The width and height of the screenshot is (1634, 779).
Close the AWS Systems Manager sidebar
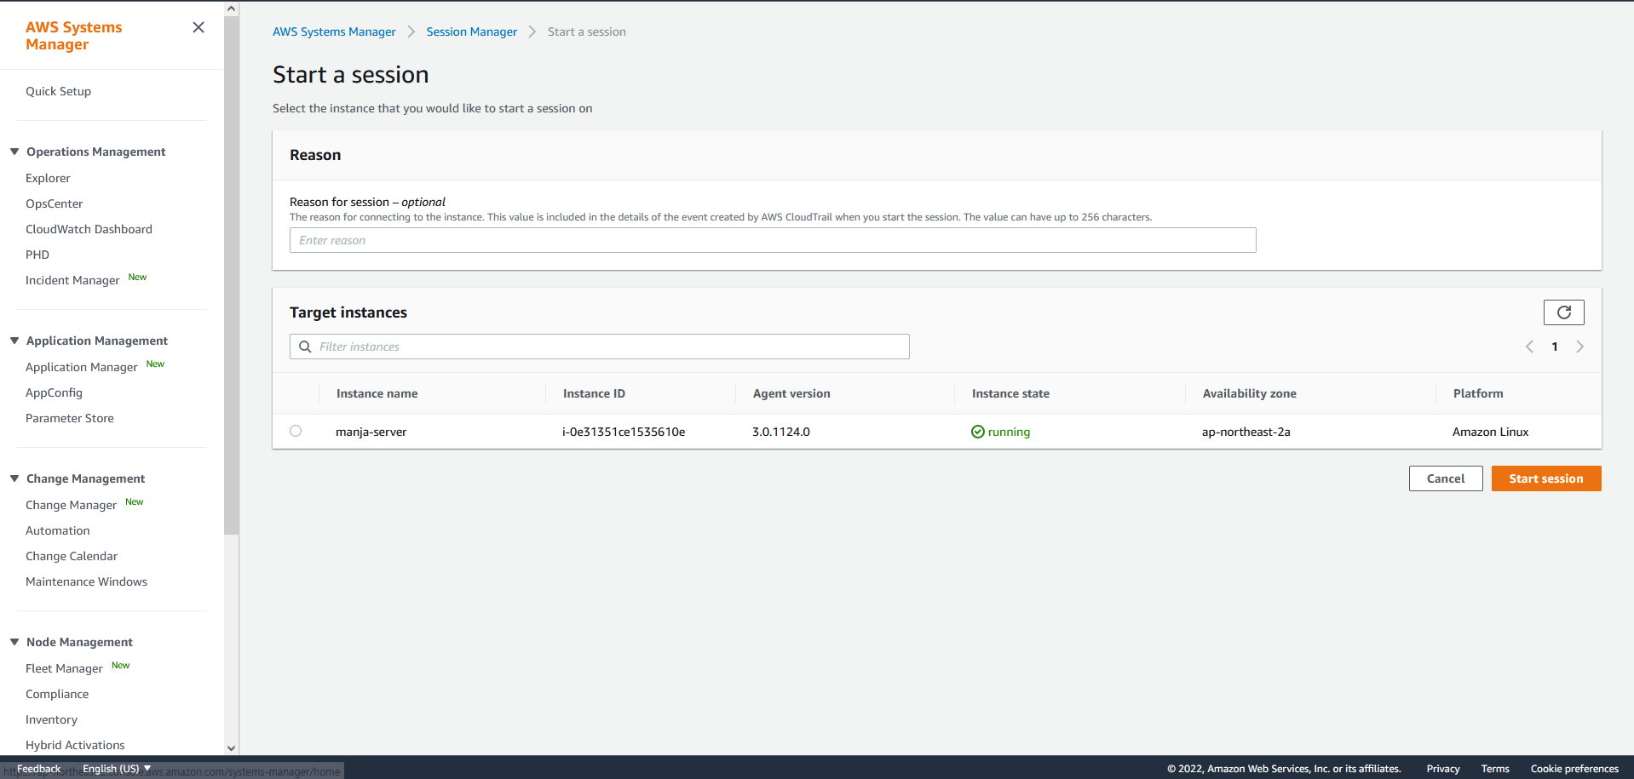(198, 27)
